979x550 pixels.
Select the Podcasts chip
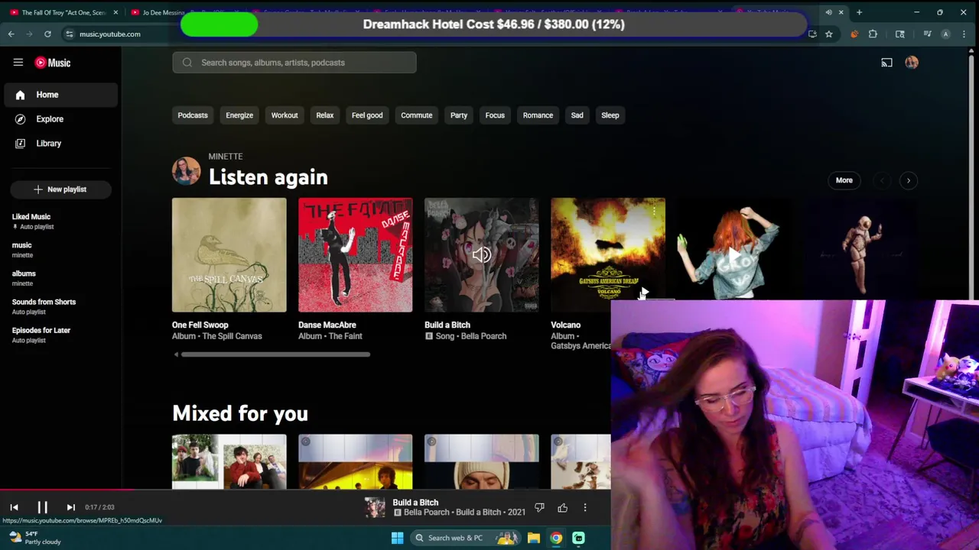point(193,115)
